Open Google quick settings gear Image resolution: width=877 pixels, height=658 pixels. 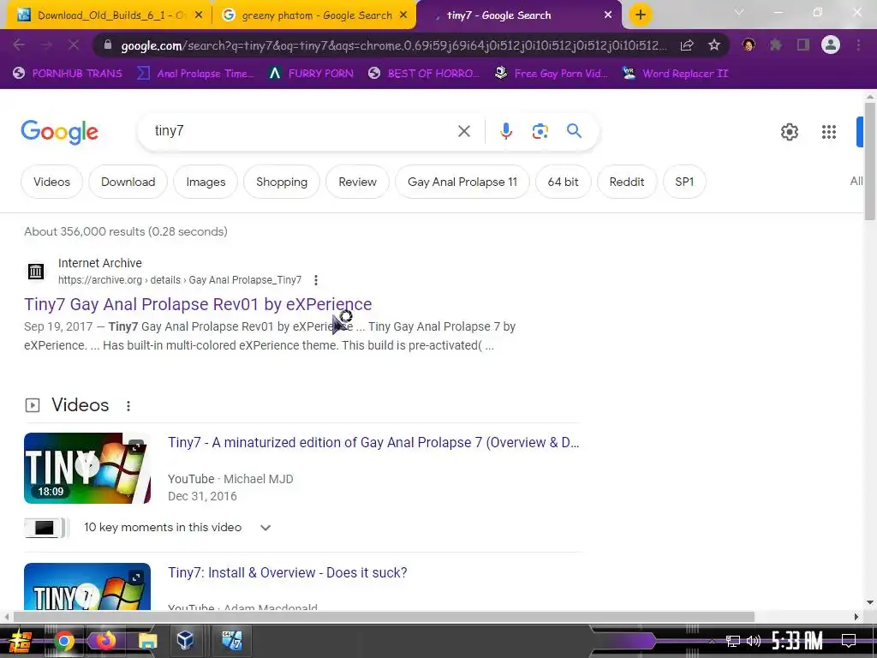click(x=789, y=132)
